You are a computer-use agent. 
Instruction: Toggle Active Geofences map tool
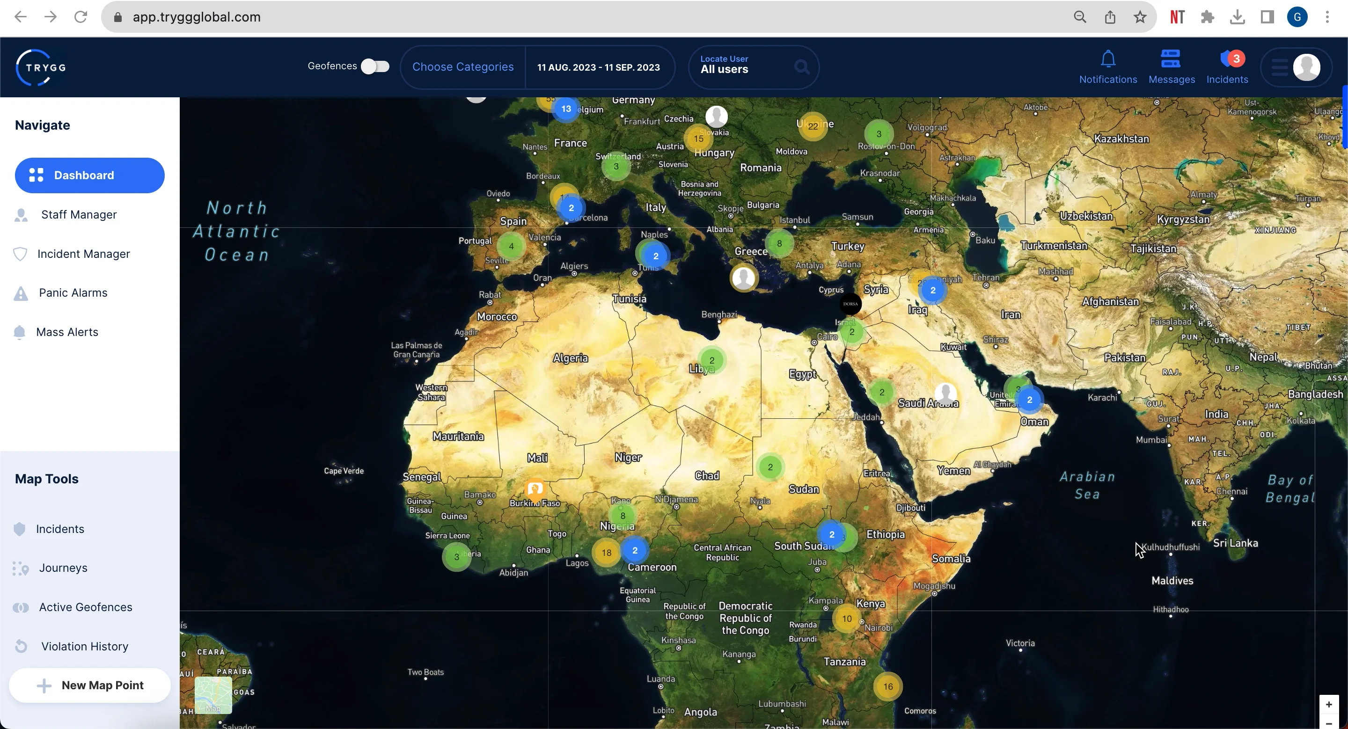85,607
